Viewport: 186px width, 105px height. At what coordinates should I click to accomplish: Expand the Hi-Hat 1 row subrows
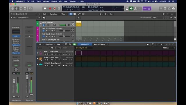[37, 64]
